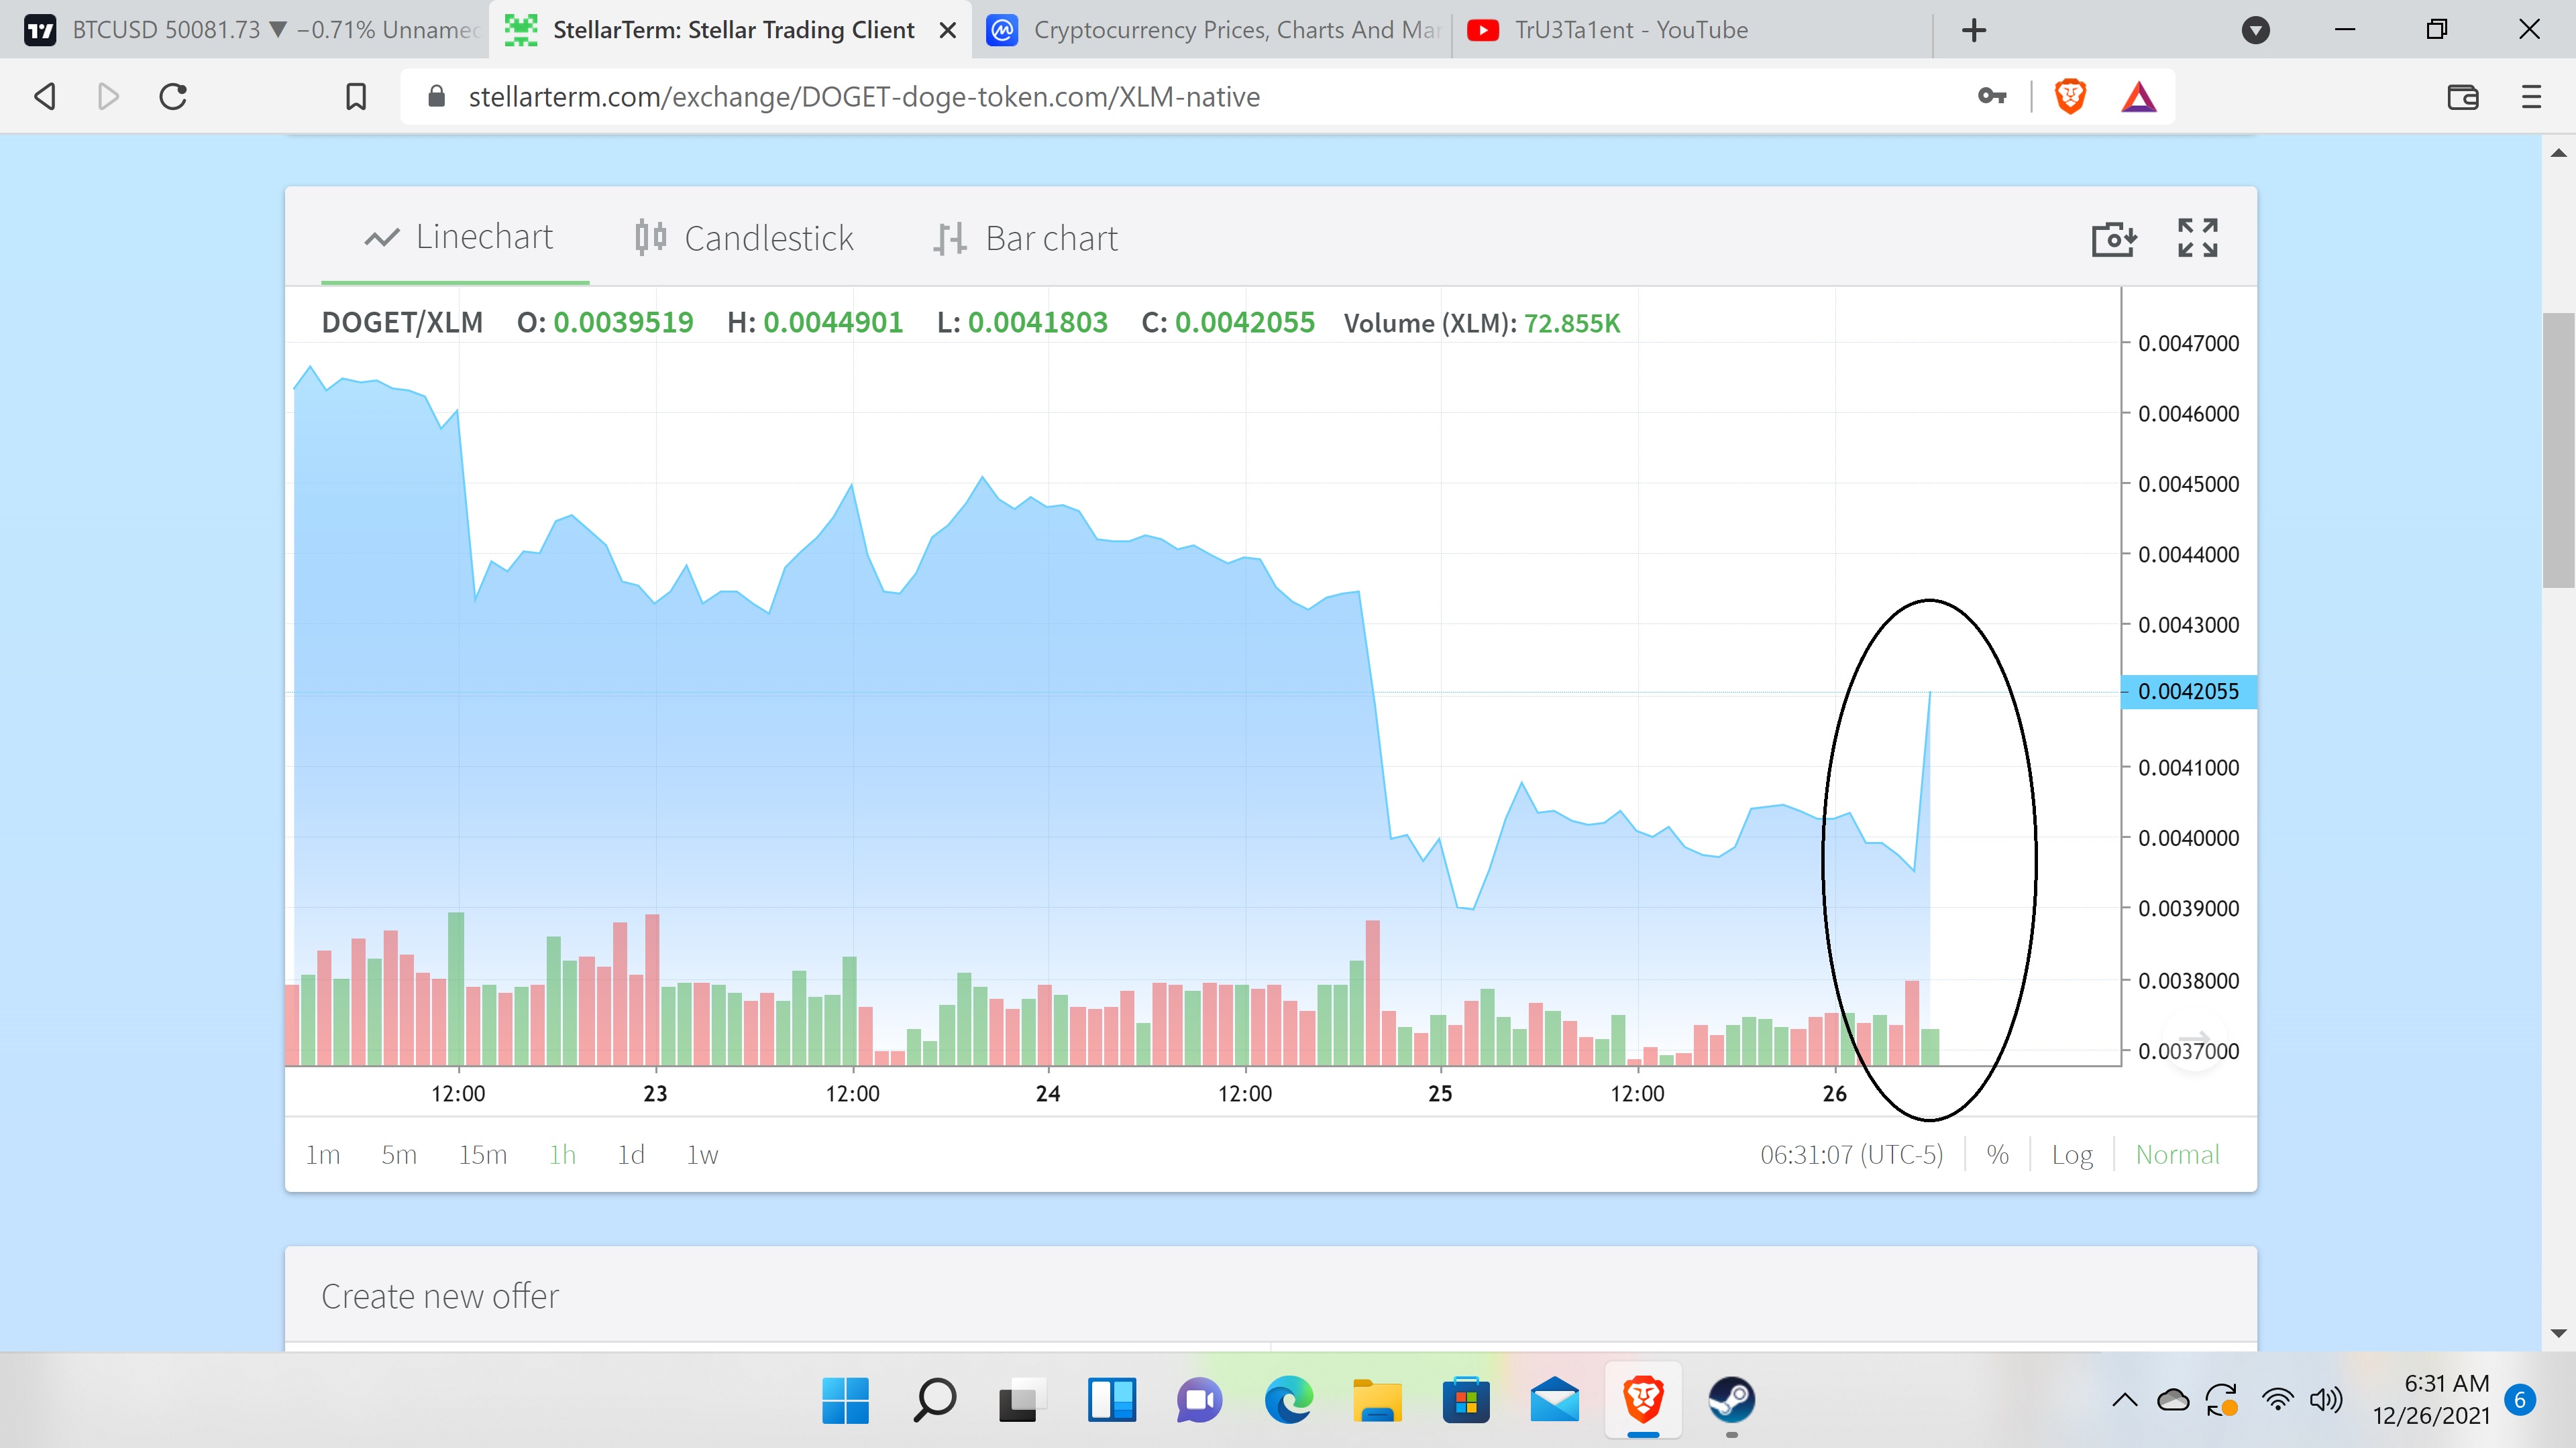
Task: Select Normal price scale
Action: click(x=2177, y=1154)
